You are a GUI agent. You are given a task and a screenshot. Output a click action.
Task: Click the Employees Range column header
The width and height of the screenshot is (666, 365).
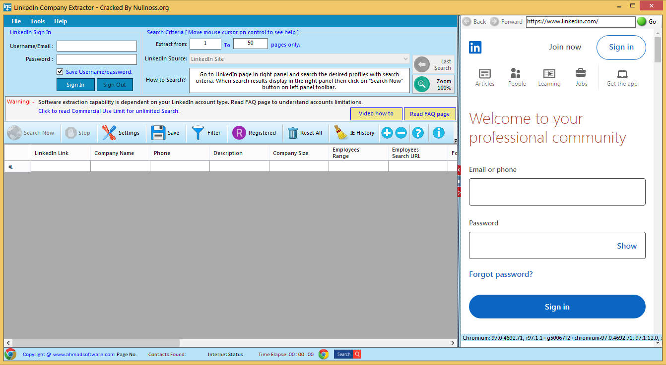click(x=358, y=153)
